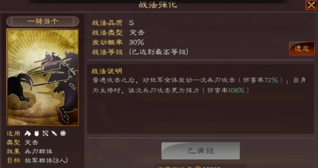Click the 战法品质 S grade label
This screenshot has height=168, width=318.
[131, 23]
